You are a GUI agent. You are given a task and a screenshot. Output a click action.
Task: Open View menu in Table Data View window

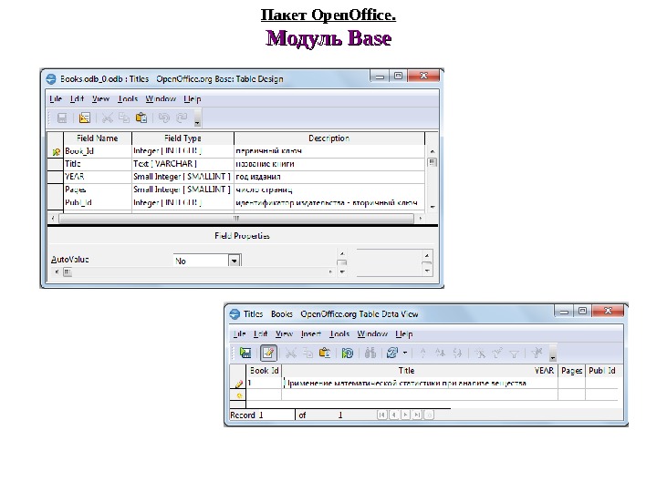[284, 333]
